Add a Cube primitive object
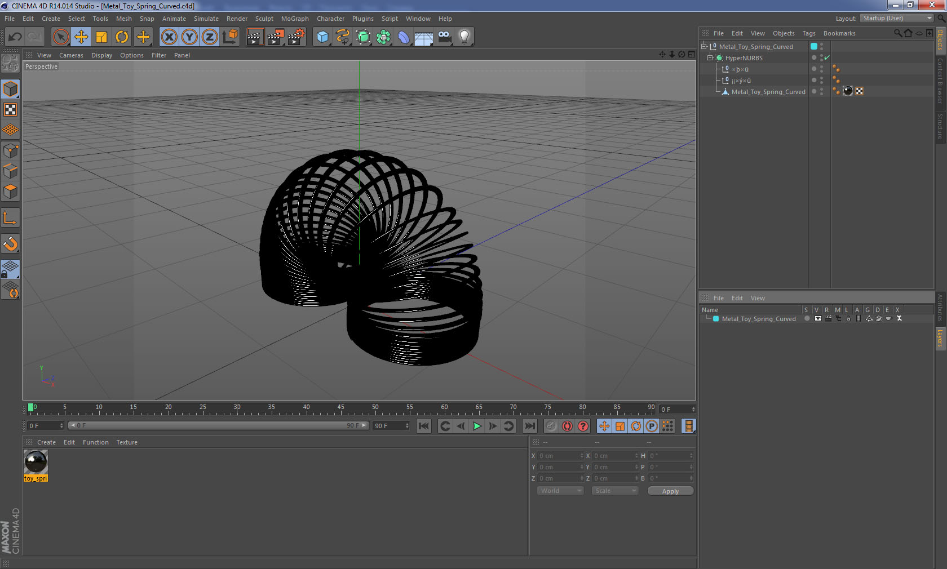 pos(322,37)
